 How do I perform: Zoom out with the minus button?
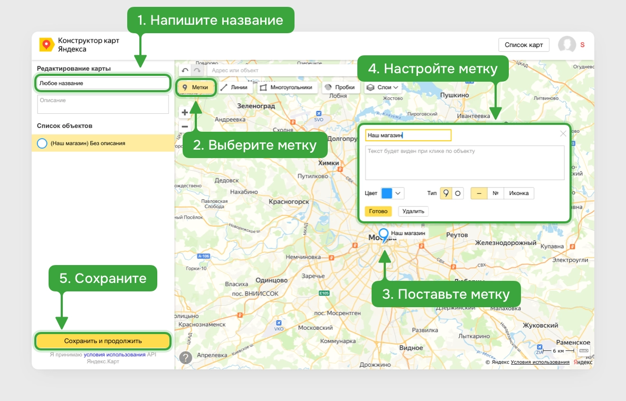click(x=185, y=126)
